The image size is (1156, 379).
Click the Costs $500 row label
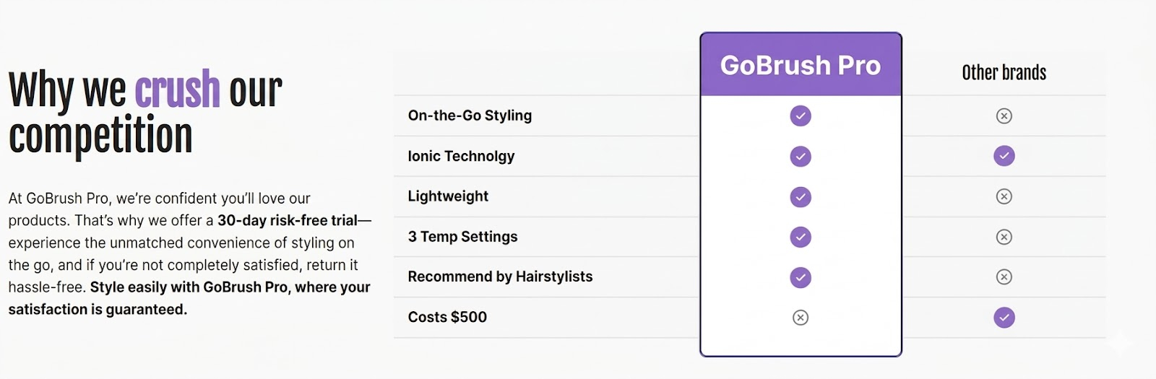point(447,317)
